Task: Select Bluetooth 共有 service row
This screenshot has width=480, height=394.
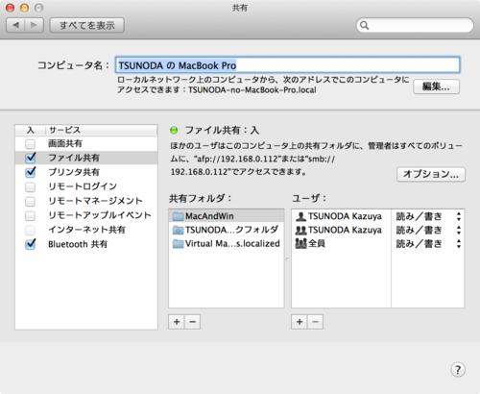Action: pos(86,244)
